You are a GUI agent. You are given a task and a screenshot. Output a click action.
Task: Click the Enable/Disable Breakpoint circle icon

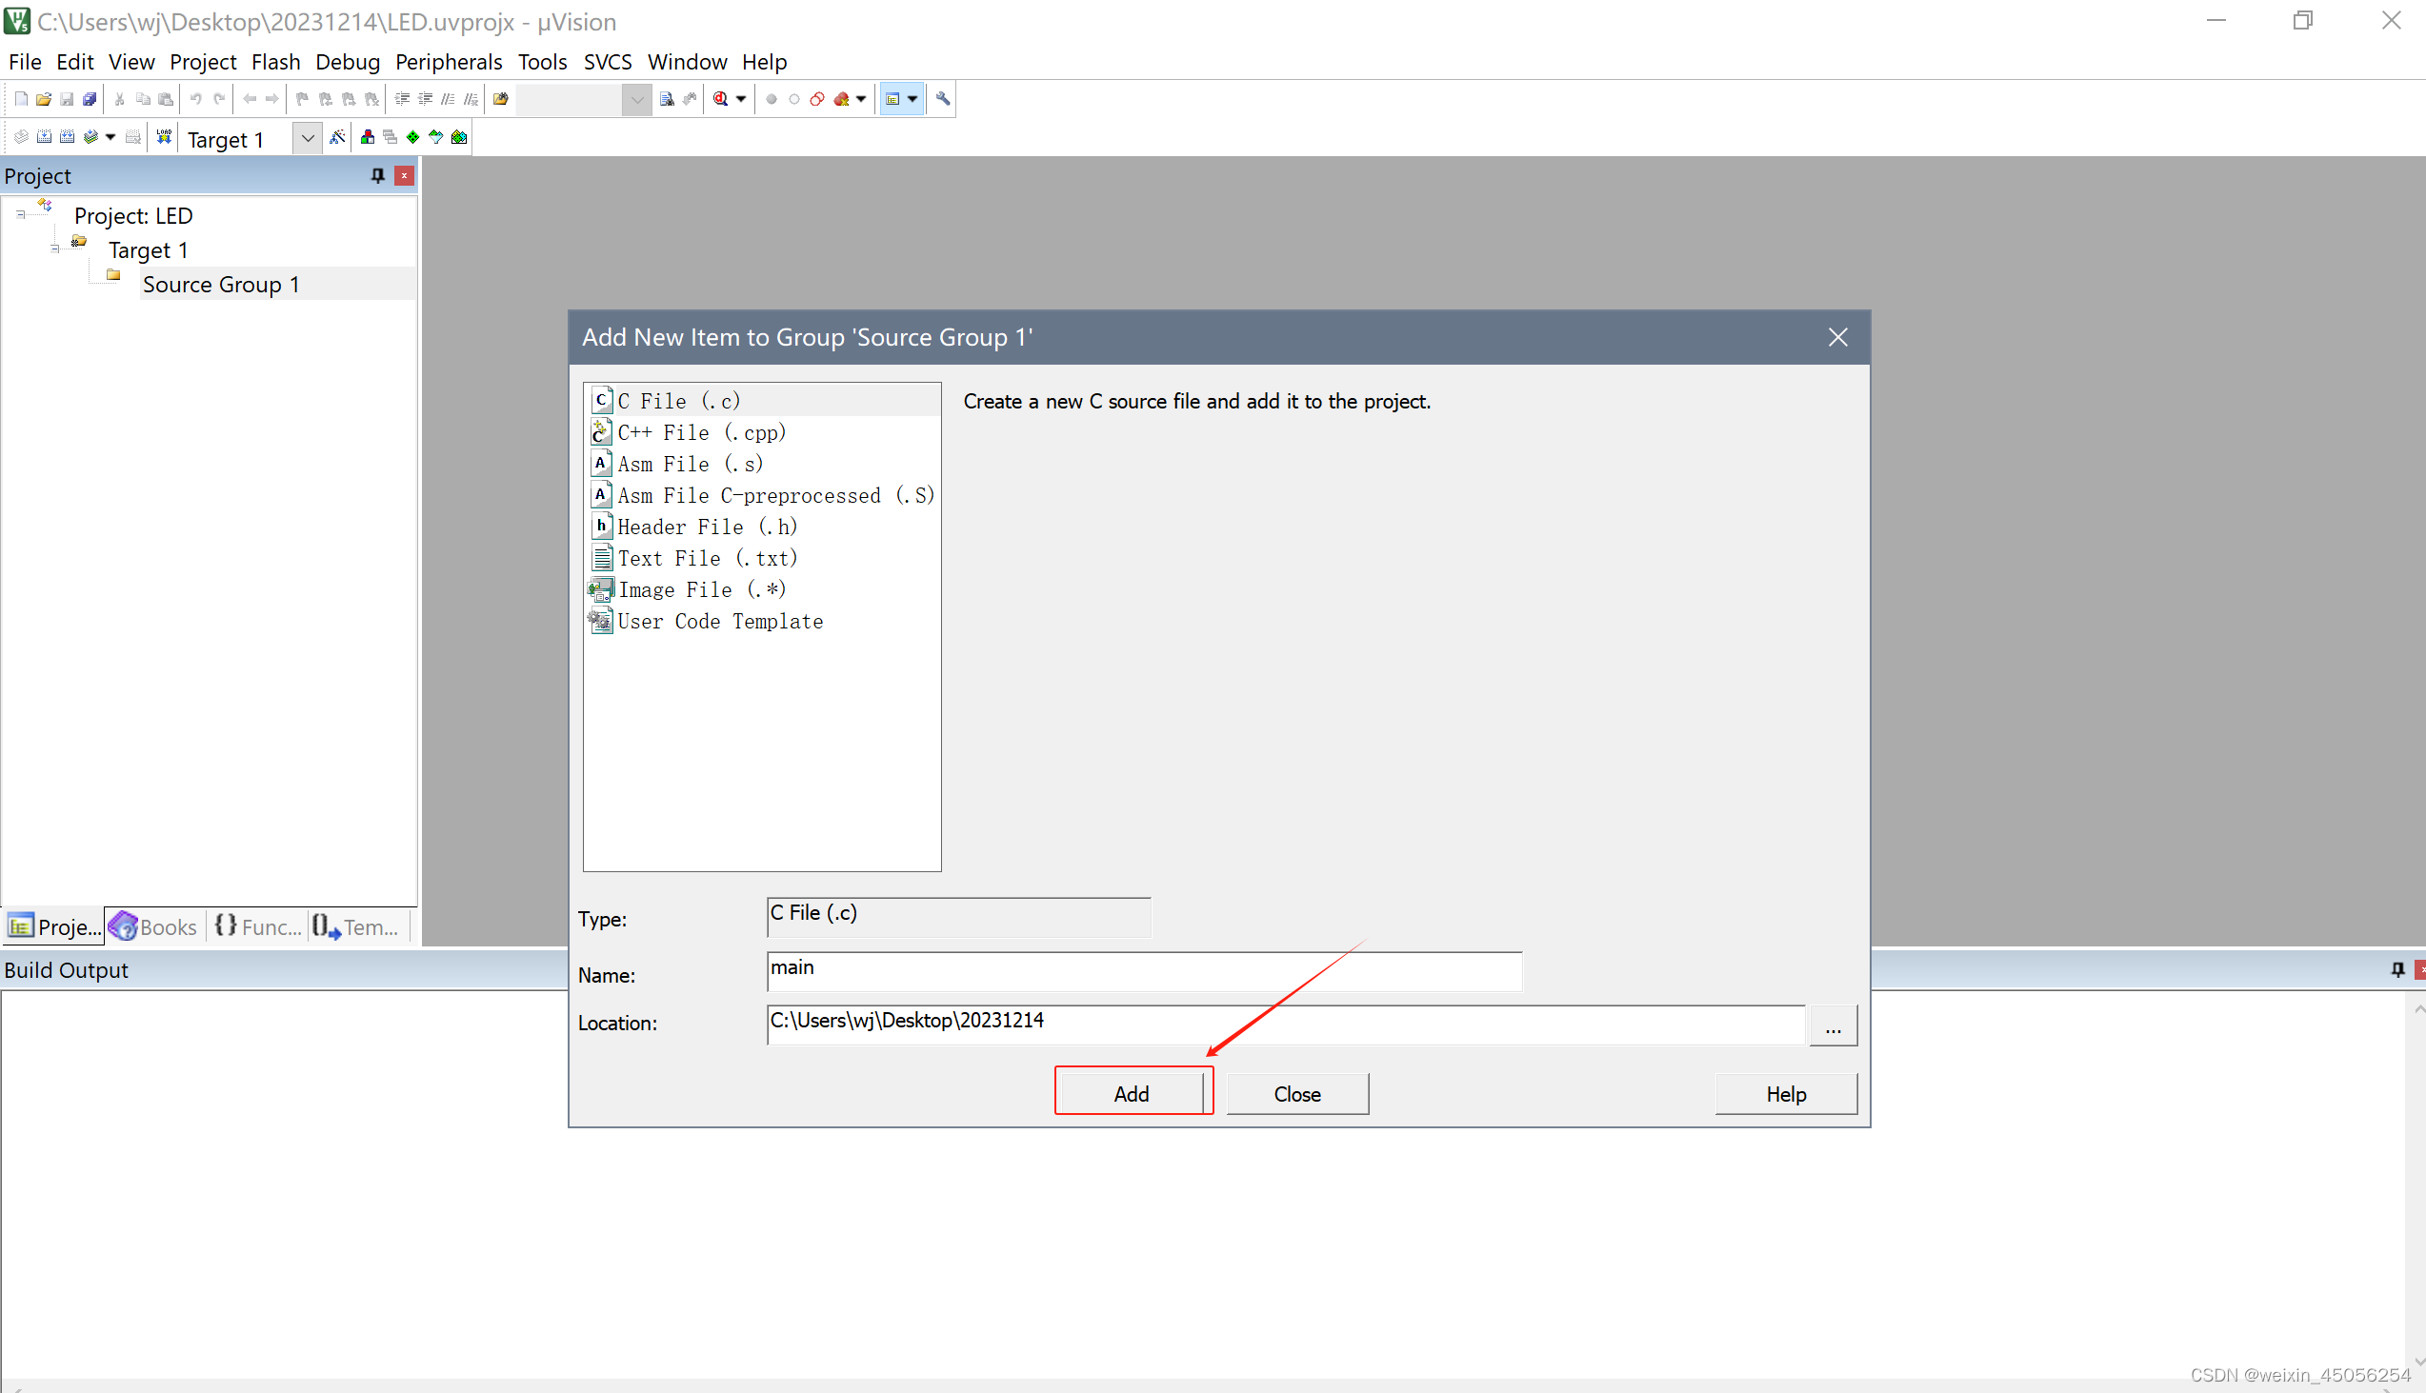tap(794, 98)
